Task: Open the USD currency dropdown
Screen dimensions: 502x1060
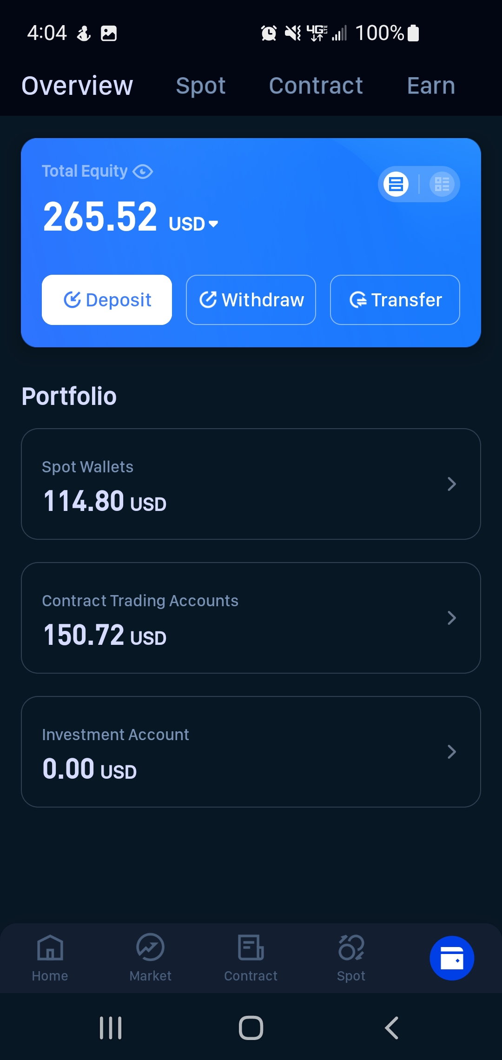Action: click(x=193, y=224)
